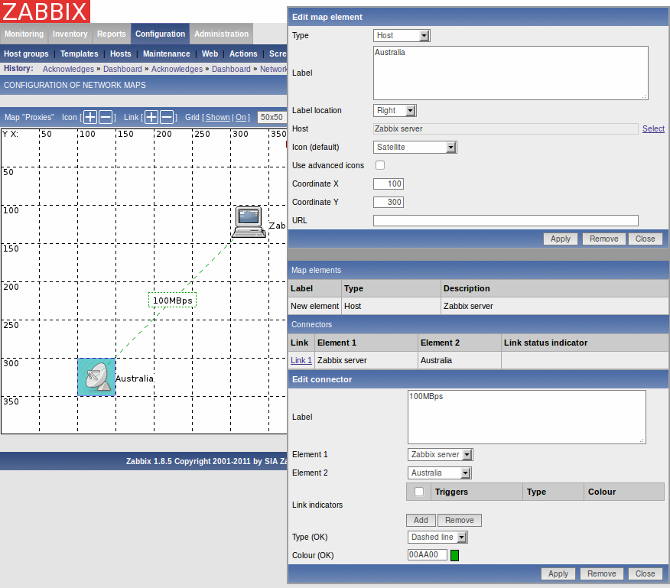
Task: Click the Icon plus (add element) button
Action: [x=90, y=117]
